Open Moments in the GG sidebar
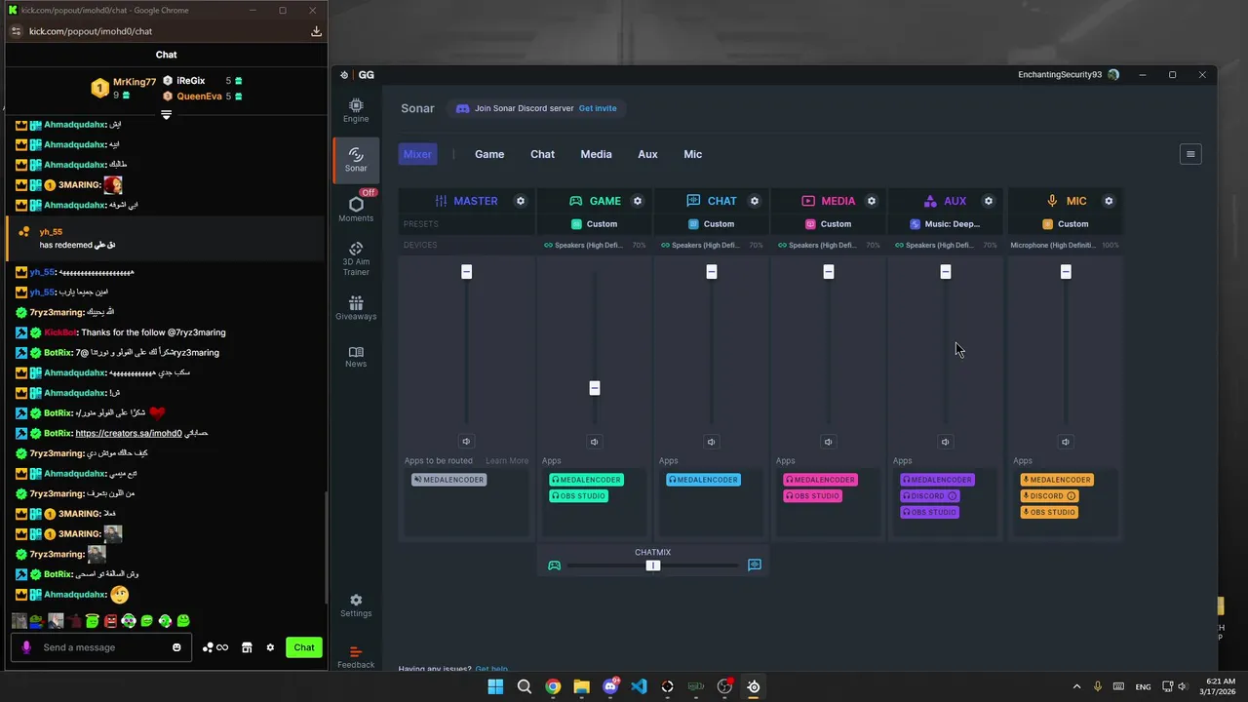This screenshot has width=1248, height=702. tap(356, 209)
